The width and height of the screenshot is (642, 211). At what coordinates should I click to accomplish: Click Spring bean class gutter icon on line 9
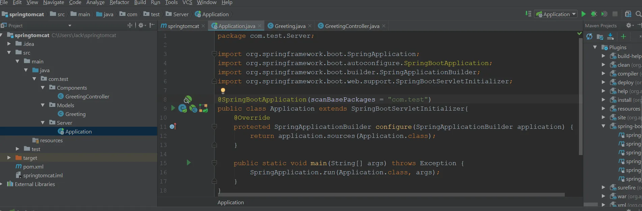click(183, 108)
